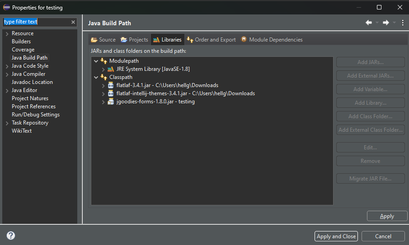409x245 pixels.
Task: Open back history dropdown arrow
Action: [x=377, y=23]
